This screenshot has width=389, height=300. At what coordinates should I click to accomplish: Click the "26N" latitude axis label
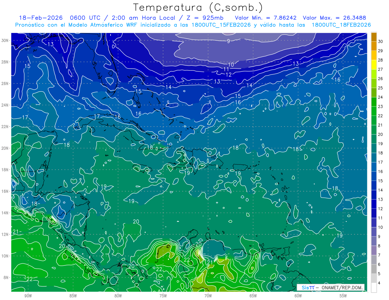(x=5, y=83)
